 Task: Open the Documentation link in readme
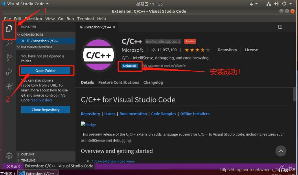133,114
